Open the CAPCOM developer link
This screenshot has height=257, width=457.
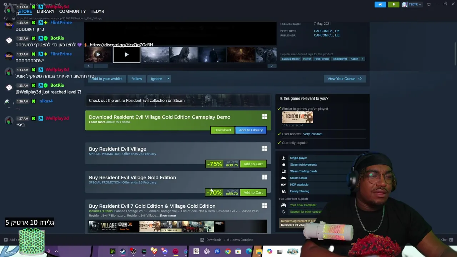pyautogui.click(x=327, y=31)
